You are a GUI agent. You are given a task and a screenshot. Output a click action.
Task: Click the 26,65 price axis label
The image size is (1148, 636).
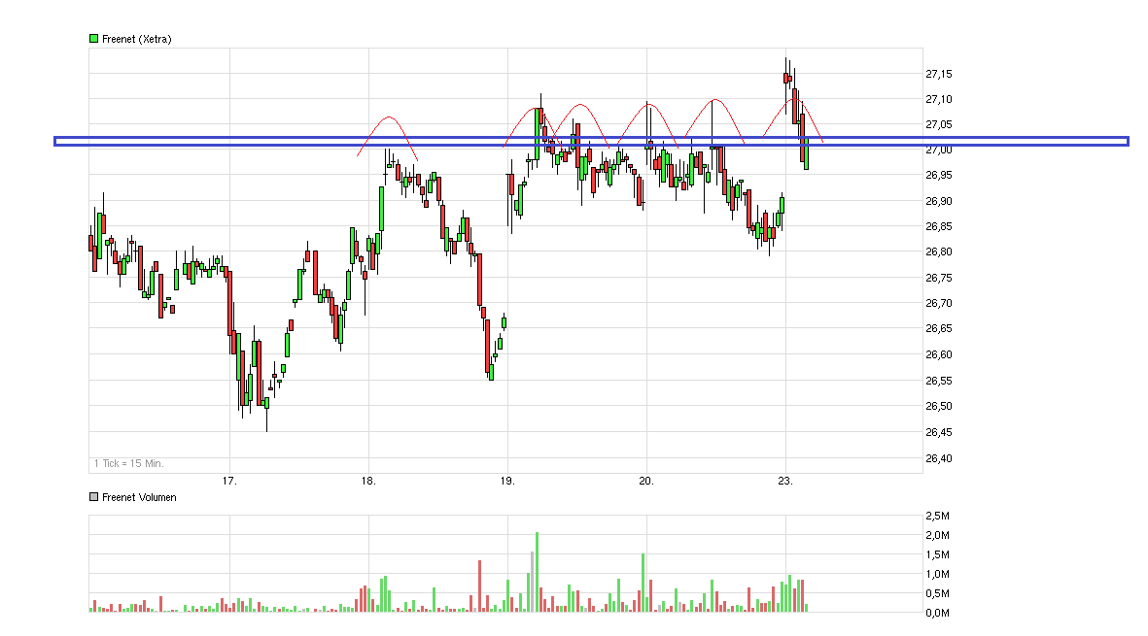point(939,328)
